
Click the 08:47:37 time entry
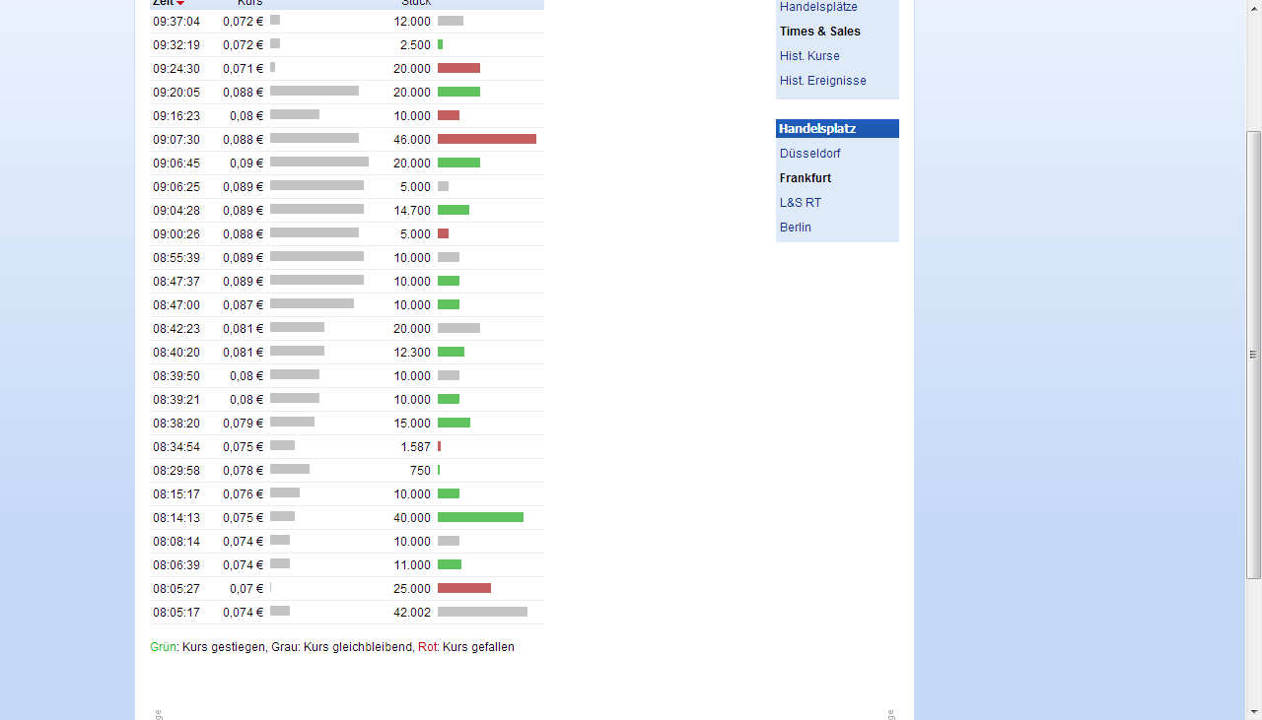point(176,282)
